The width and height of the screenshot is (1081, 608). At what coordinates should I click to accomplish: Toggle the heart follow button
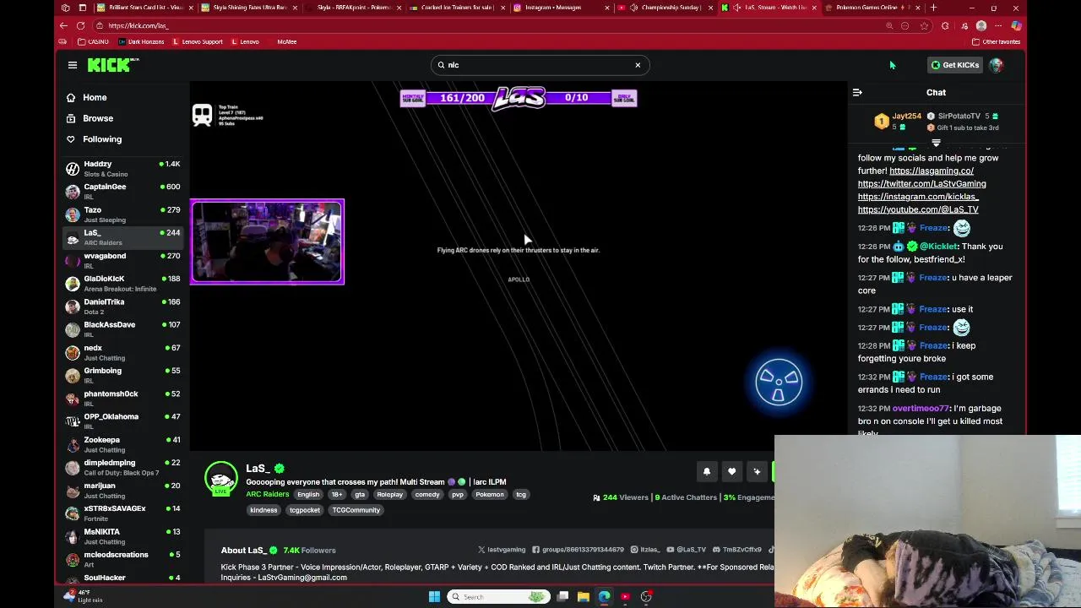[x=732, y=472]
